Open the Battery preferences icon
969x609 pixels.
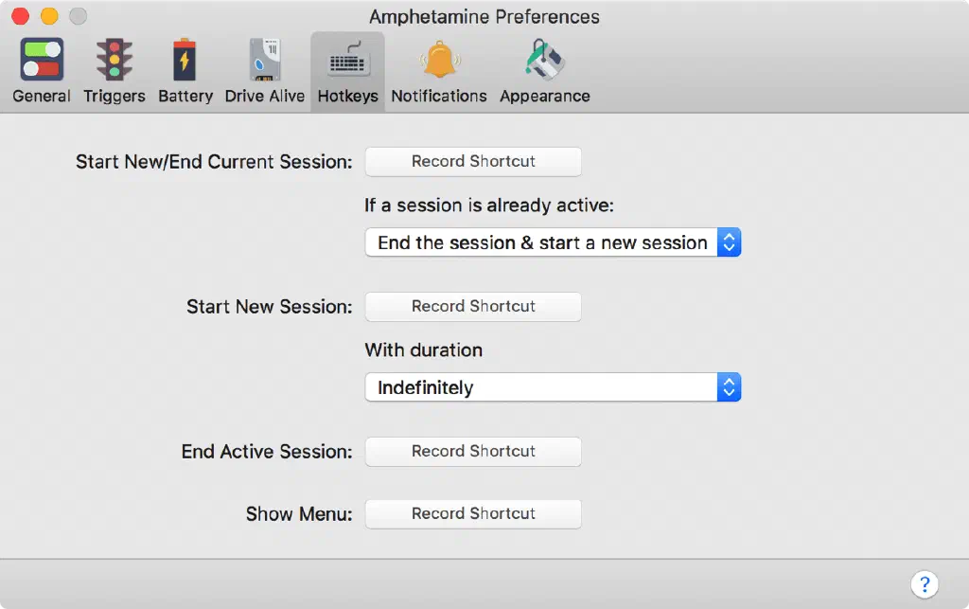click(185, 60)
